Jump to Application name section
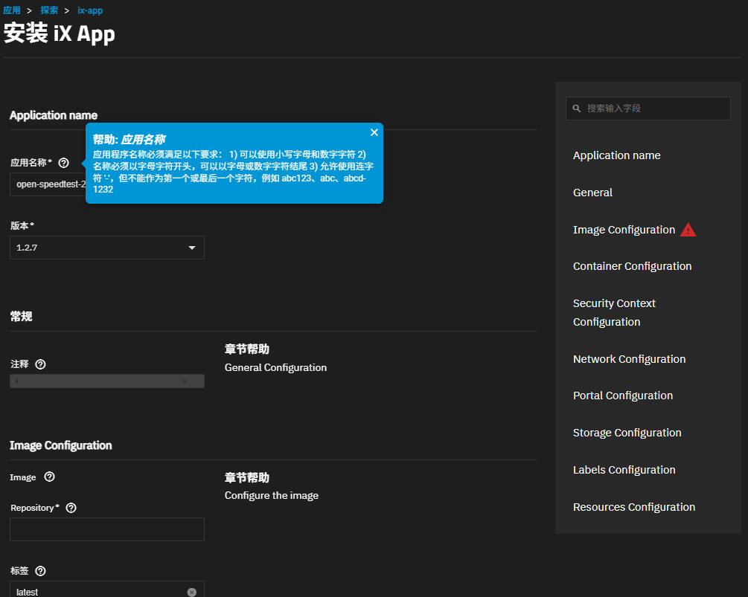This screenshot has width=748, height=597. [616, 155]
